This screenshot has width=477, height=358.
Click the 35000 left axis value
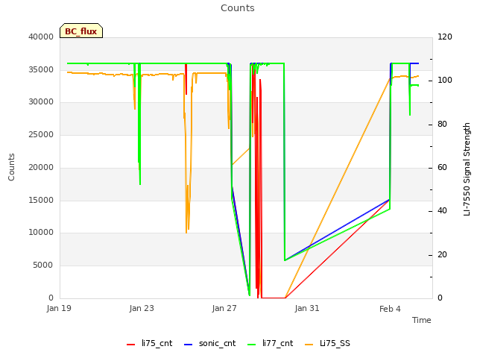[41, 69]
